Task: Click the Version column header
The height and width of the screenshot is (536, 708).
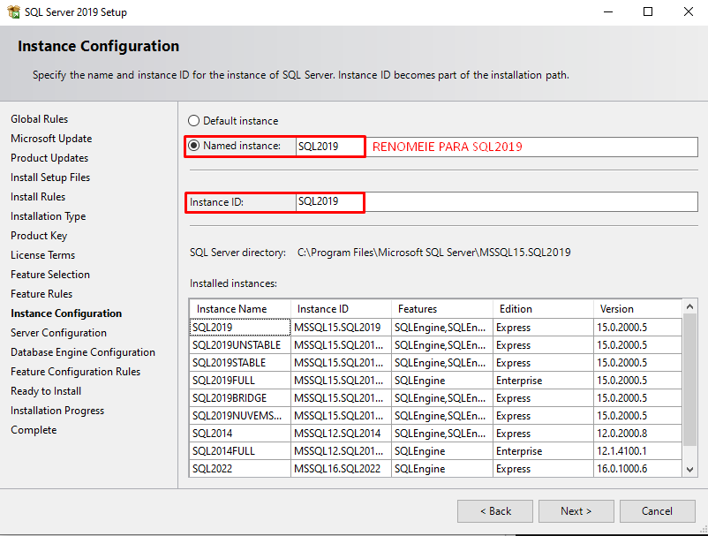Action: [x=637, y=309]
